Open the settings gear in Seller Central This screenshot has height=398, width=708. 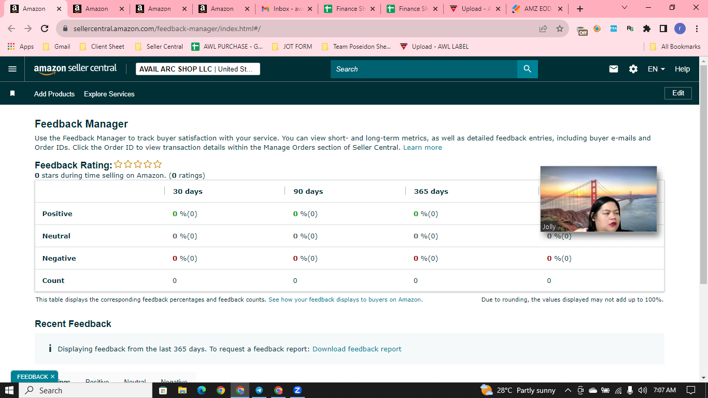click(x=633, y=69)
